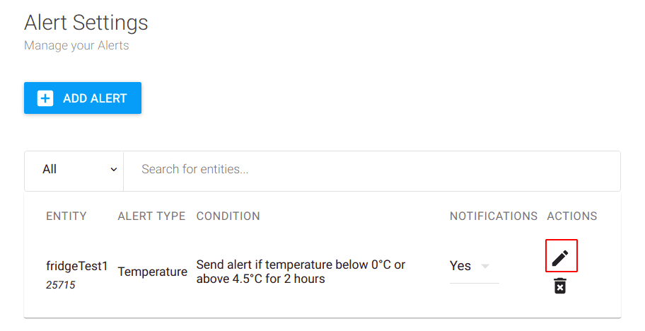
Task: Click the ALERT TYPE column header
Action: (x=151, y=216)
